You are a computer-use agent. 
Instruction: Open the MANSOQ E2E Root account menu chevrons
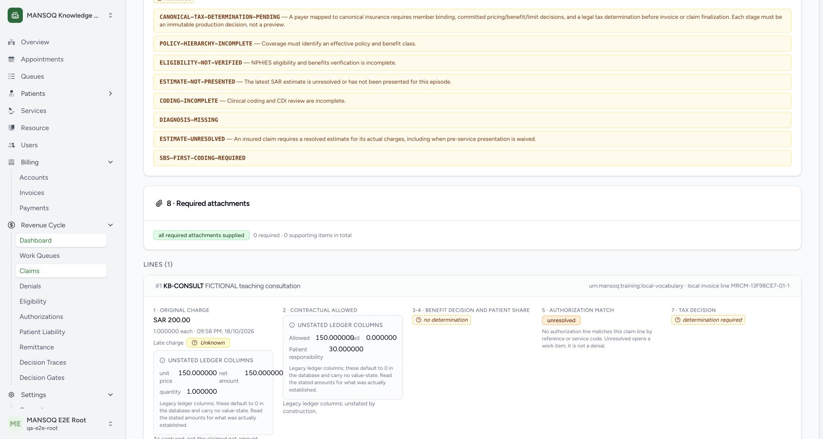[x=110, y=424]
